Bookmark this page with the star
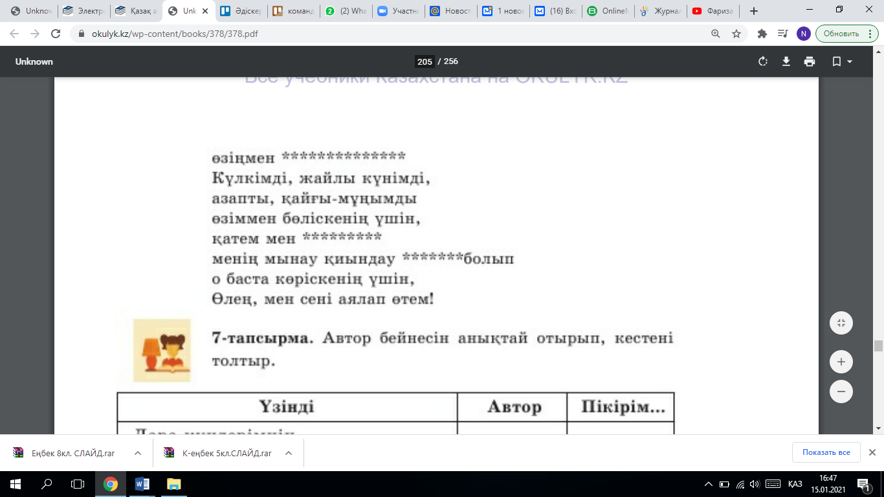 pos(736,34)
